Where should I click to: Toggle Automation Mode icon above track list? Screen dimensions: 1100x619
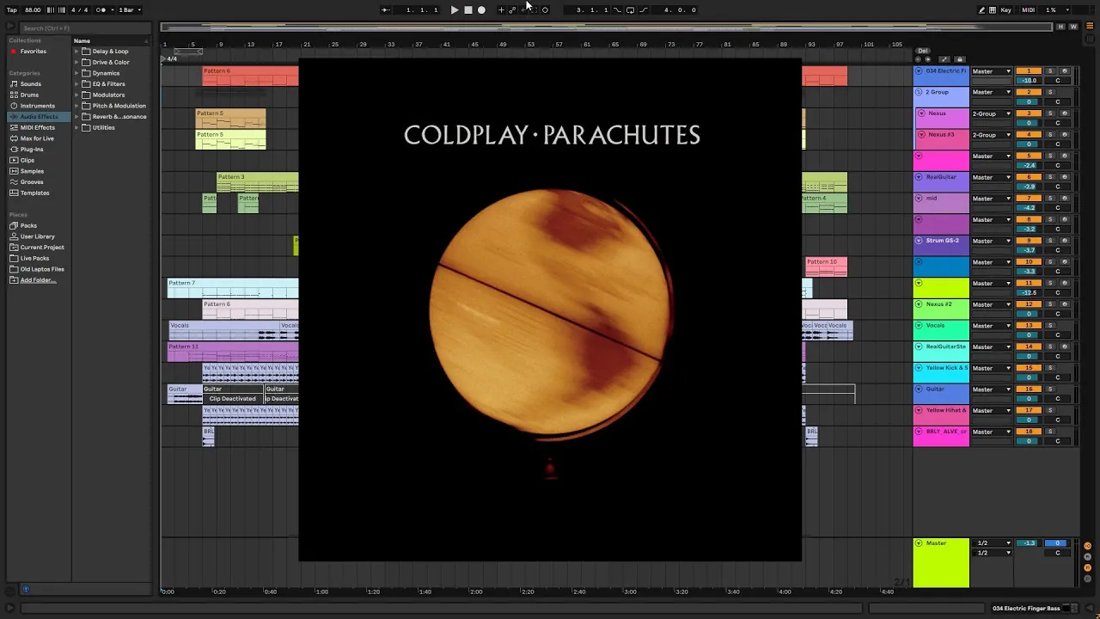[x=944, y=59]
